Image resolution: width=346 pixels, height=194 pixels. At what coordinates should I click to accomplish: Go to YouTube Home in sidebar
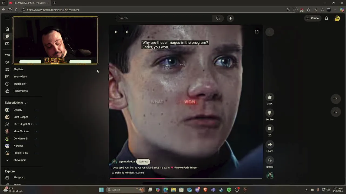click(7, 29)
